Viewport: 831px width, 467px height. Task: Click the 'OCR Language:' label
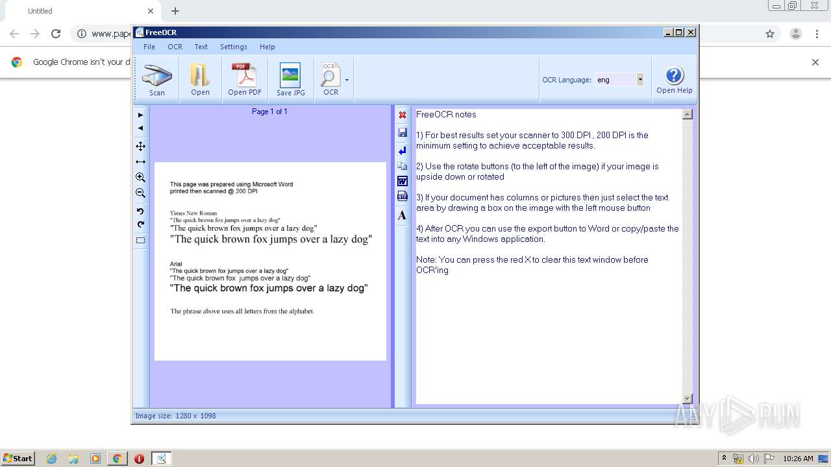pos(567,80)
